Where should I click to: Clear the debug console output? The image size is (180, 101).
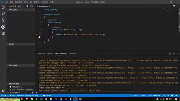170,54
